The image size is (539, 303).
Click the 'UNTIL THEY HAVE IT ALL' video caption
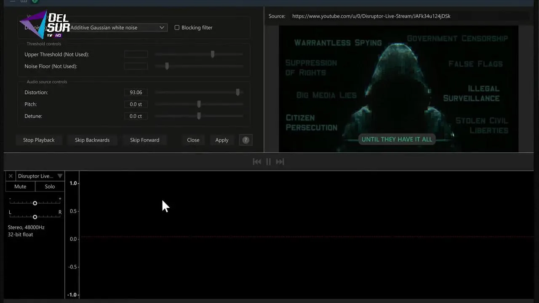397,139
